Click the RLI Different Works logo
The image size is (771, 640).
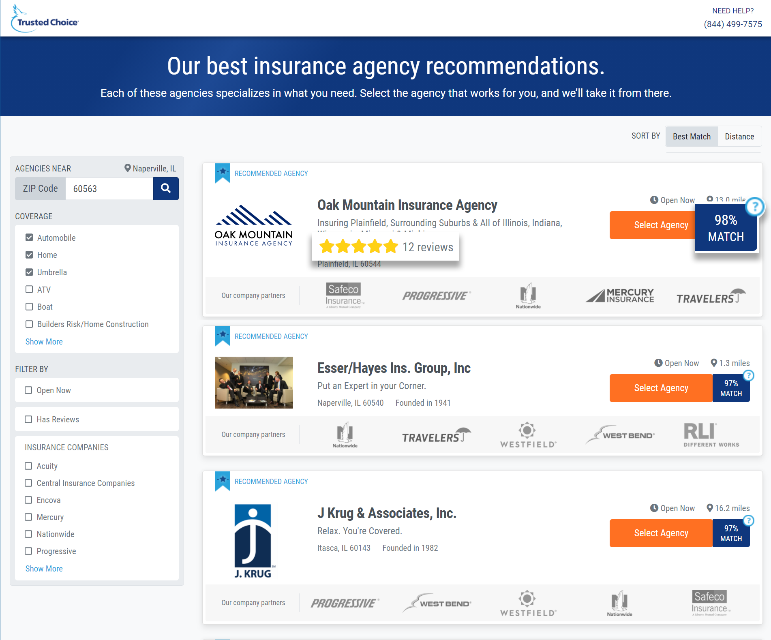coord(711,435)
